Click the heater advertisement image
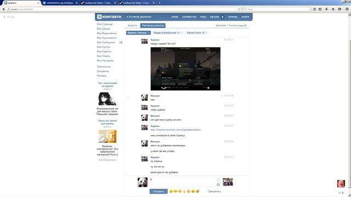Viewport: 351px width, 197px height. click(107, 136)
